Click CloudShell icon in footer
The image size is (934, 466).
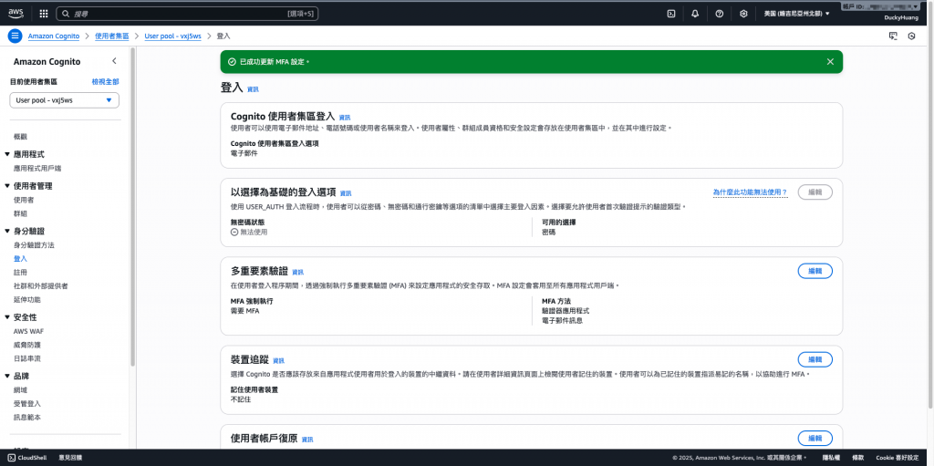tap(11, 458)
